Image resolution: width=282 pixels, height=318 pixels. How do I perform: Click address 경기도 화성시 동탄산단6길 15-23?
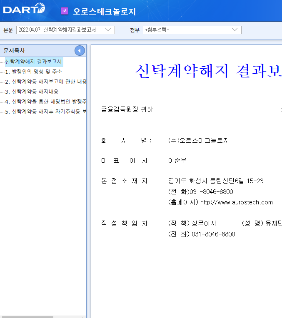(216, 181)
